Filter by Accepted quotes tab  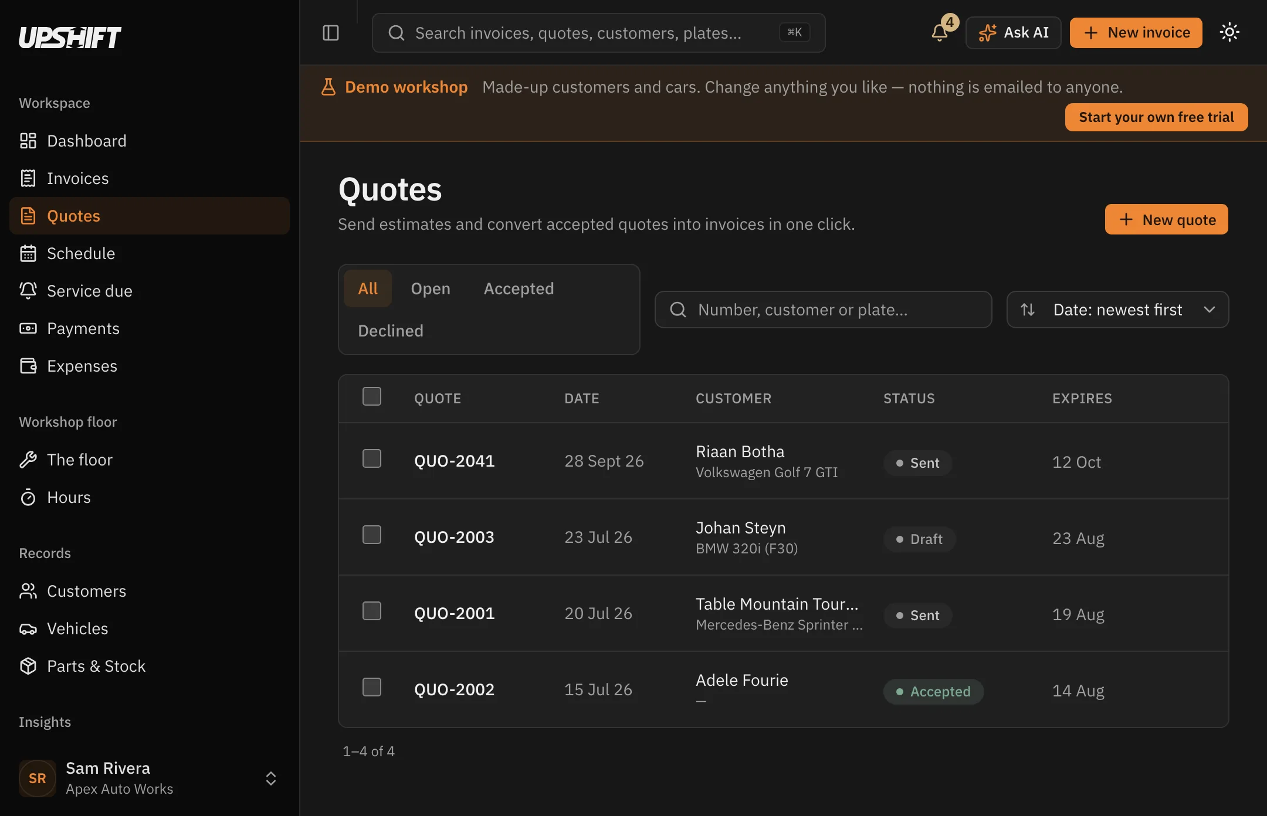coord(519,288)
